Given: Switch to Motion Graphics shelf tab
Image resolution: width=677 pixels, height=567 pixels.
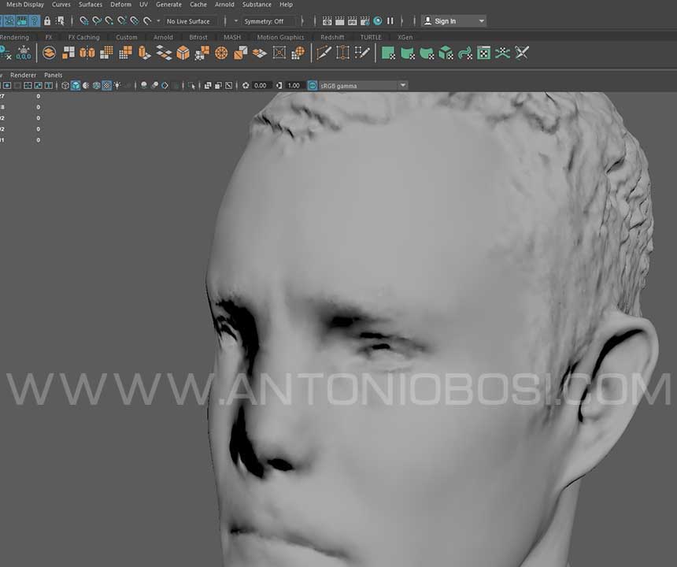Looking at the screenshot, I should click(x=280, y=37).
